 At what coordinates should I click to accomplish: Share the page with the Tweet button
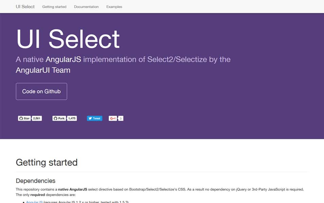[x=94, y=118]
